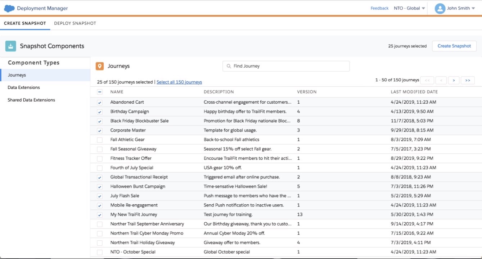Select Data Extensions component type
This screenshot has width=482, height=259.
click(24, 87)
